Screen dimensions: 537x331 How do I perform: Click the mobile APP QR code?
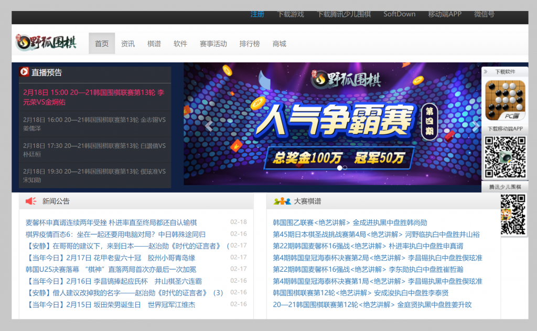click(x=505, y=157)
